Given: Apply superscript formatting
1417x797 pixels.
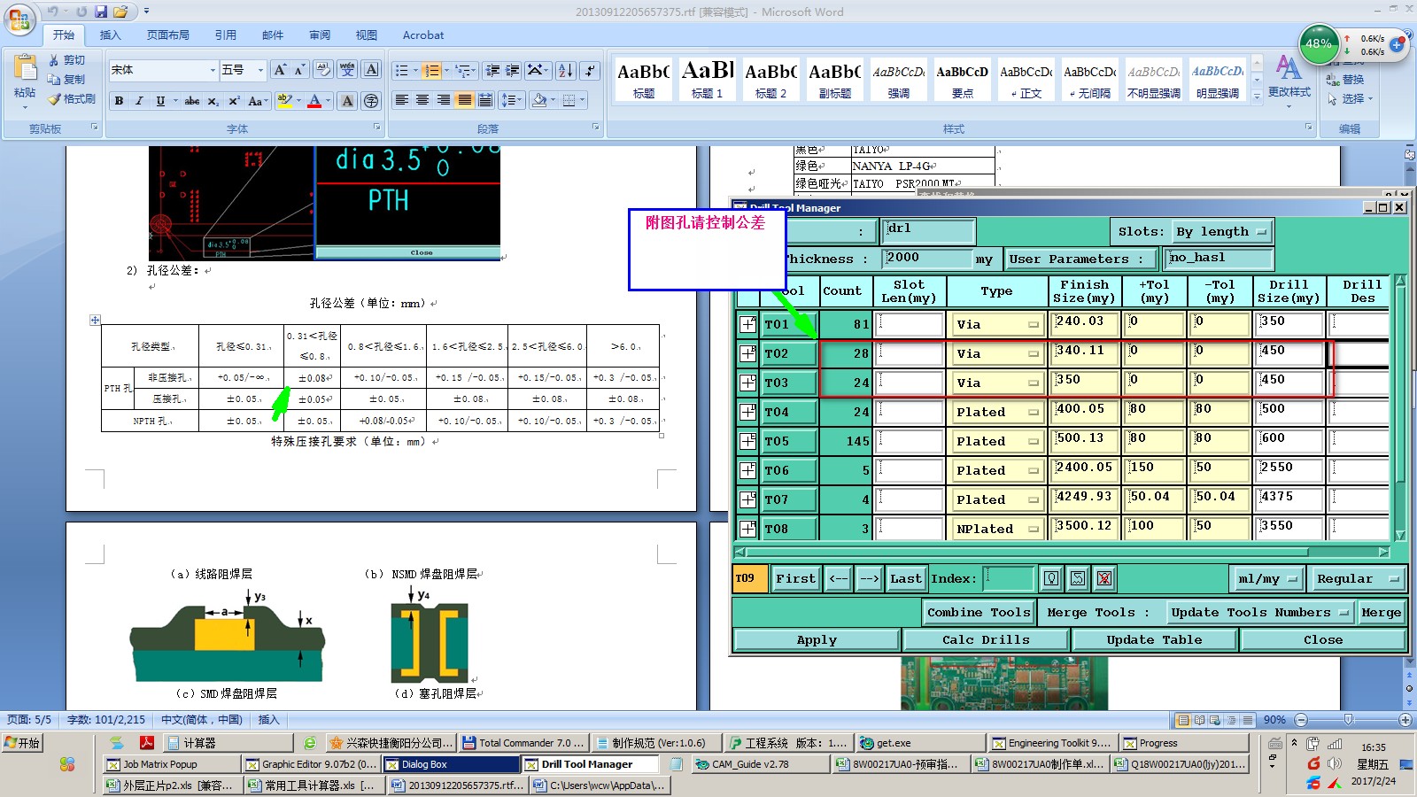Looking at the screenshot, I should pyautogui.click(x=234, y=101).
